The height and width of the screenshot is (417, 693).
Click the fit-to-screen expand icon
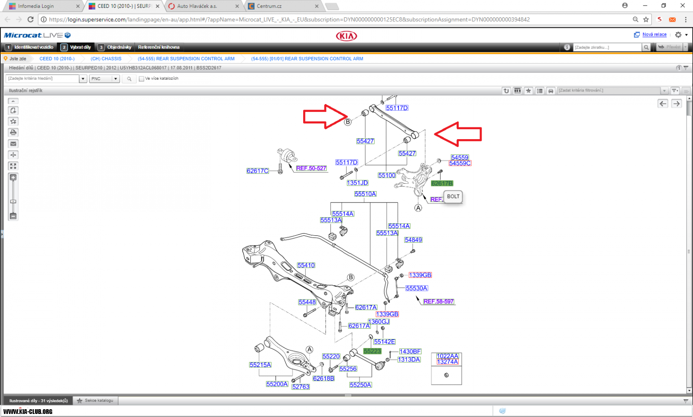click(13, 166)
